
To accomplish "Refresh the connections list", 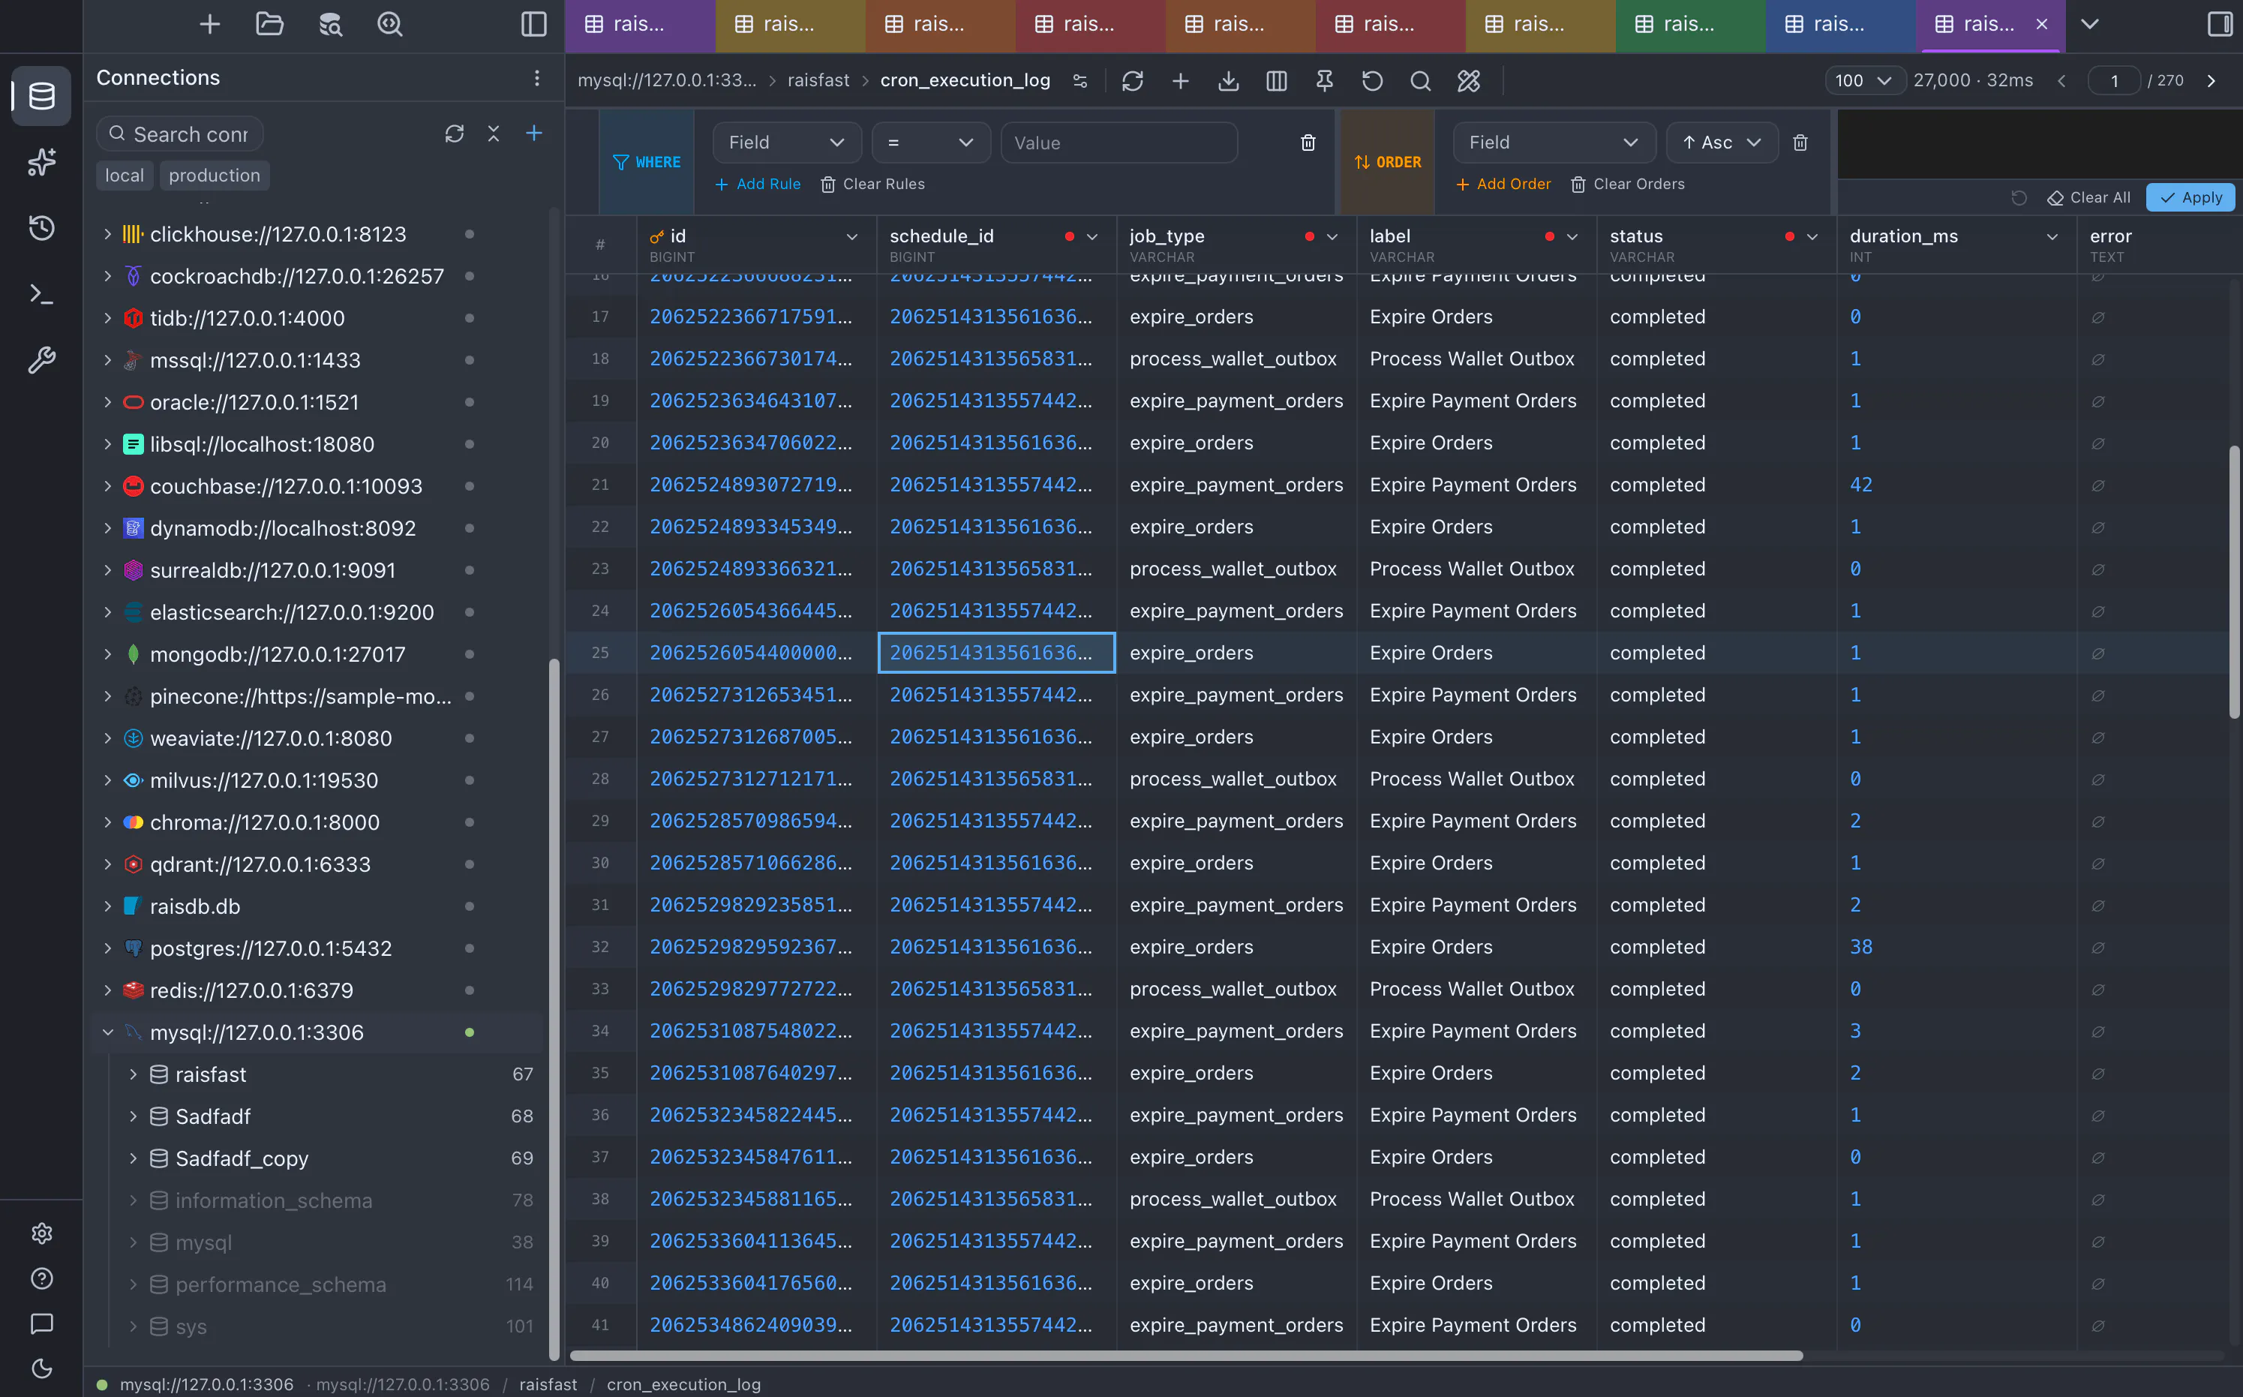I will (454, 134).
